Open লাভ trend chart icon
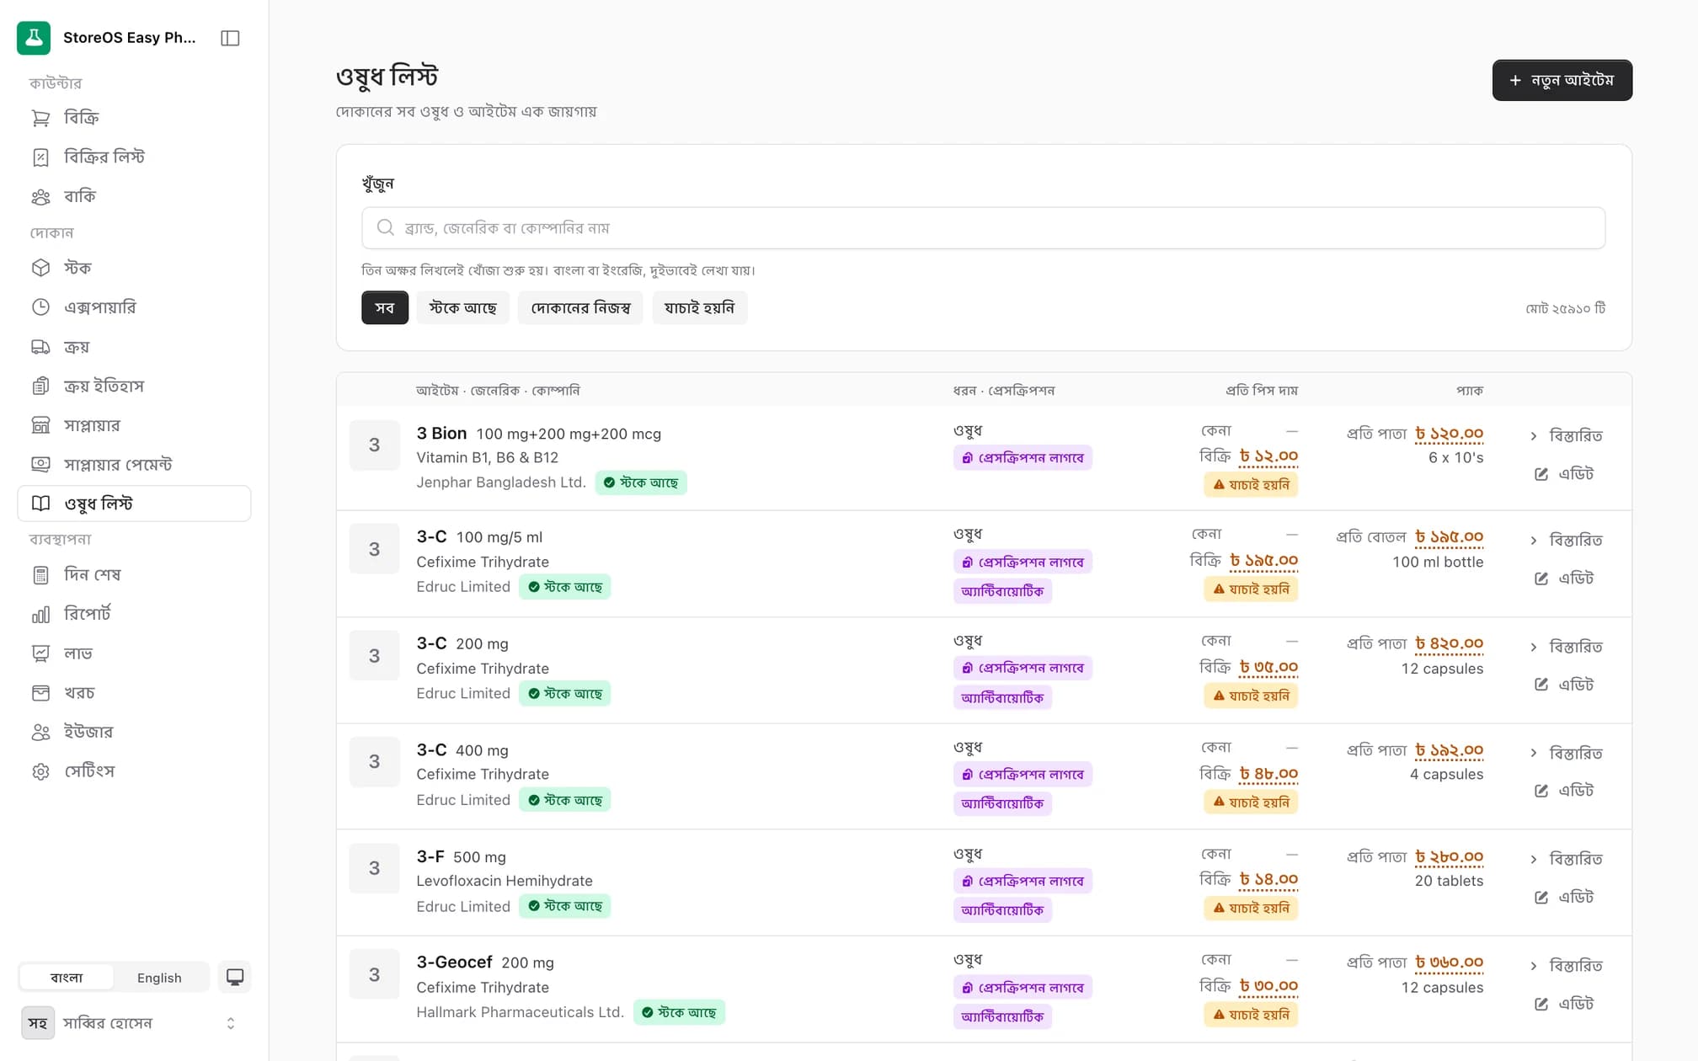Screen dimensions: 1698x1061 (40, 653)
